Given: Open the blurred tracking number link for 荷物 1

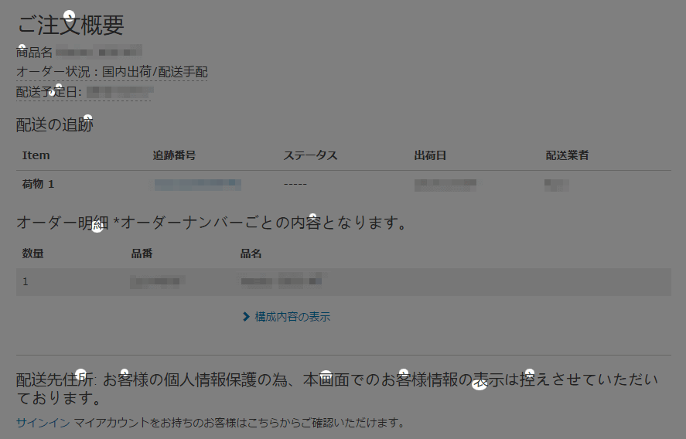Looking at the screenshot, I should point(197,185).
